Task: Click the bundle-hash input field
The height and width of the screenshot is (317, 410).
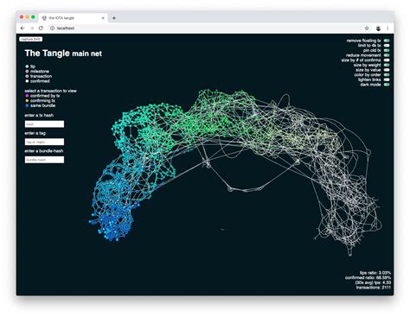Action: 44,160
